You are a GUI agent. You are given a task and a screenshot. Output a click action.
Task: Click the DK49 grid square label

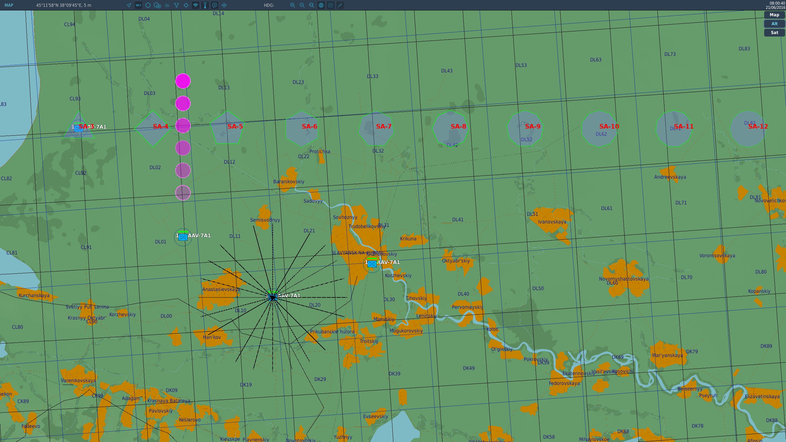pos(469,368)
